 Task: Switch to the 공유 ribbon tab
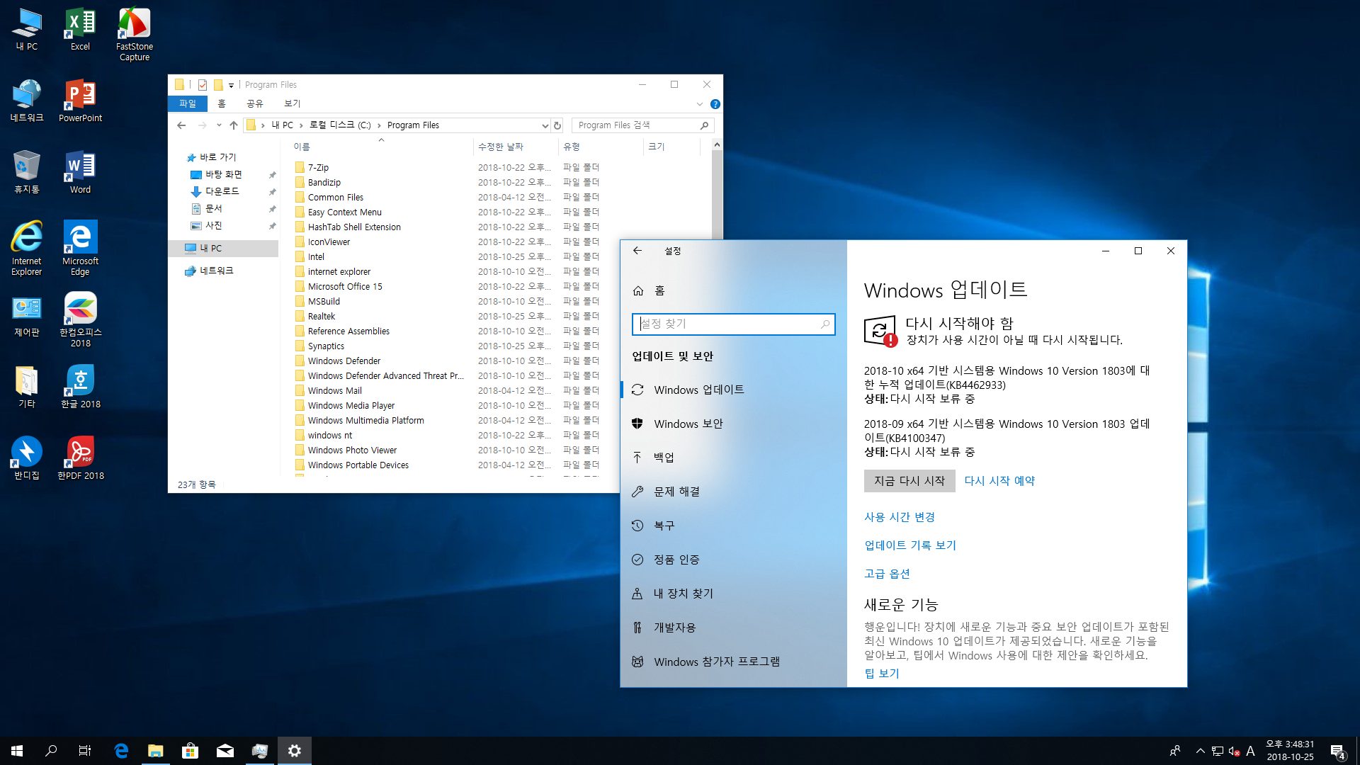coord(255,103)
